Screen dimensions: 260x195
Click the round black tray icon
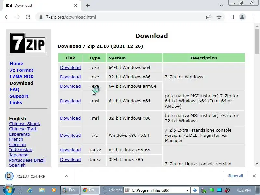tap(227, 190)
